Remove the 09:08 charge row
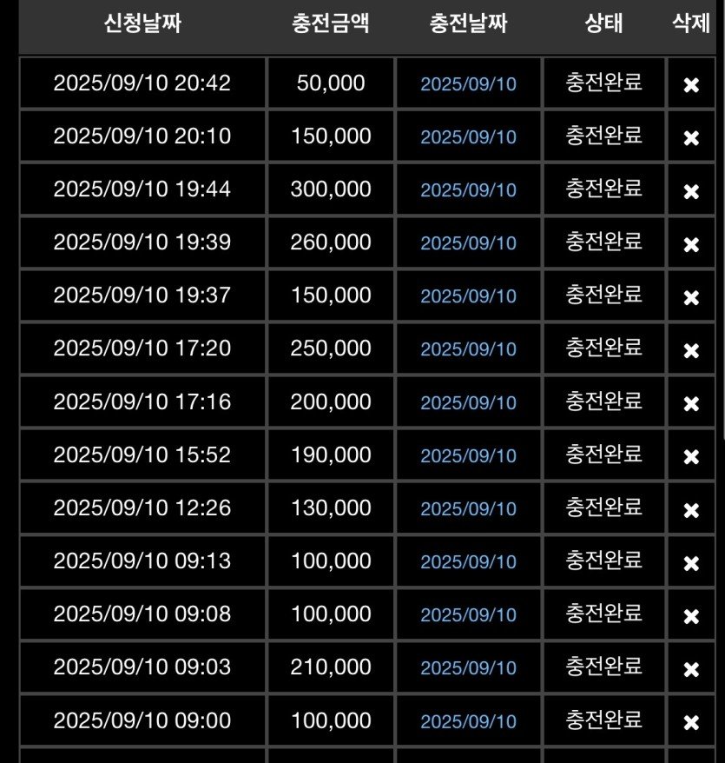725x763 pixels. click(691, 617)
